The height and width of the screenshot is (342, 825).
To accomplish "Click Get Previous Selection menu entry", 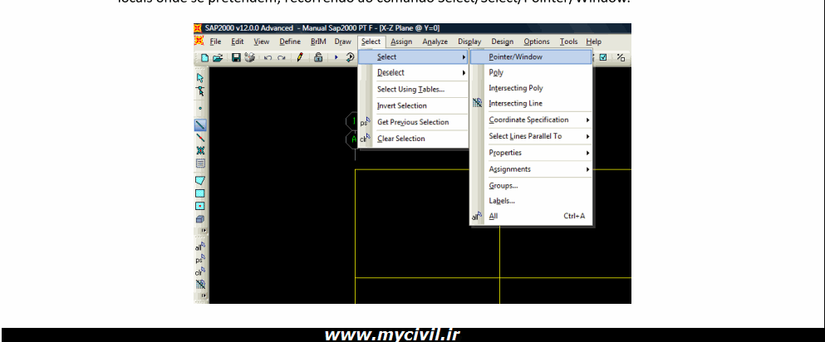I will [x=414, y=122].
